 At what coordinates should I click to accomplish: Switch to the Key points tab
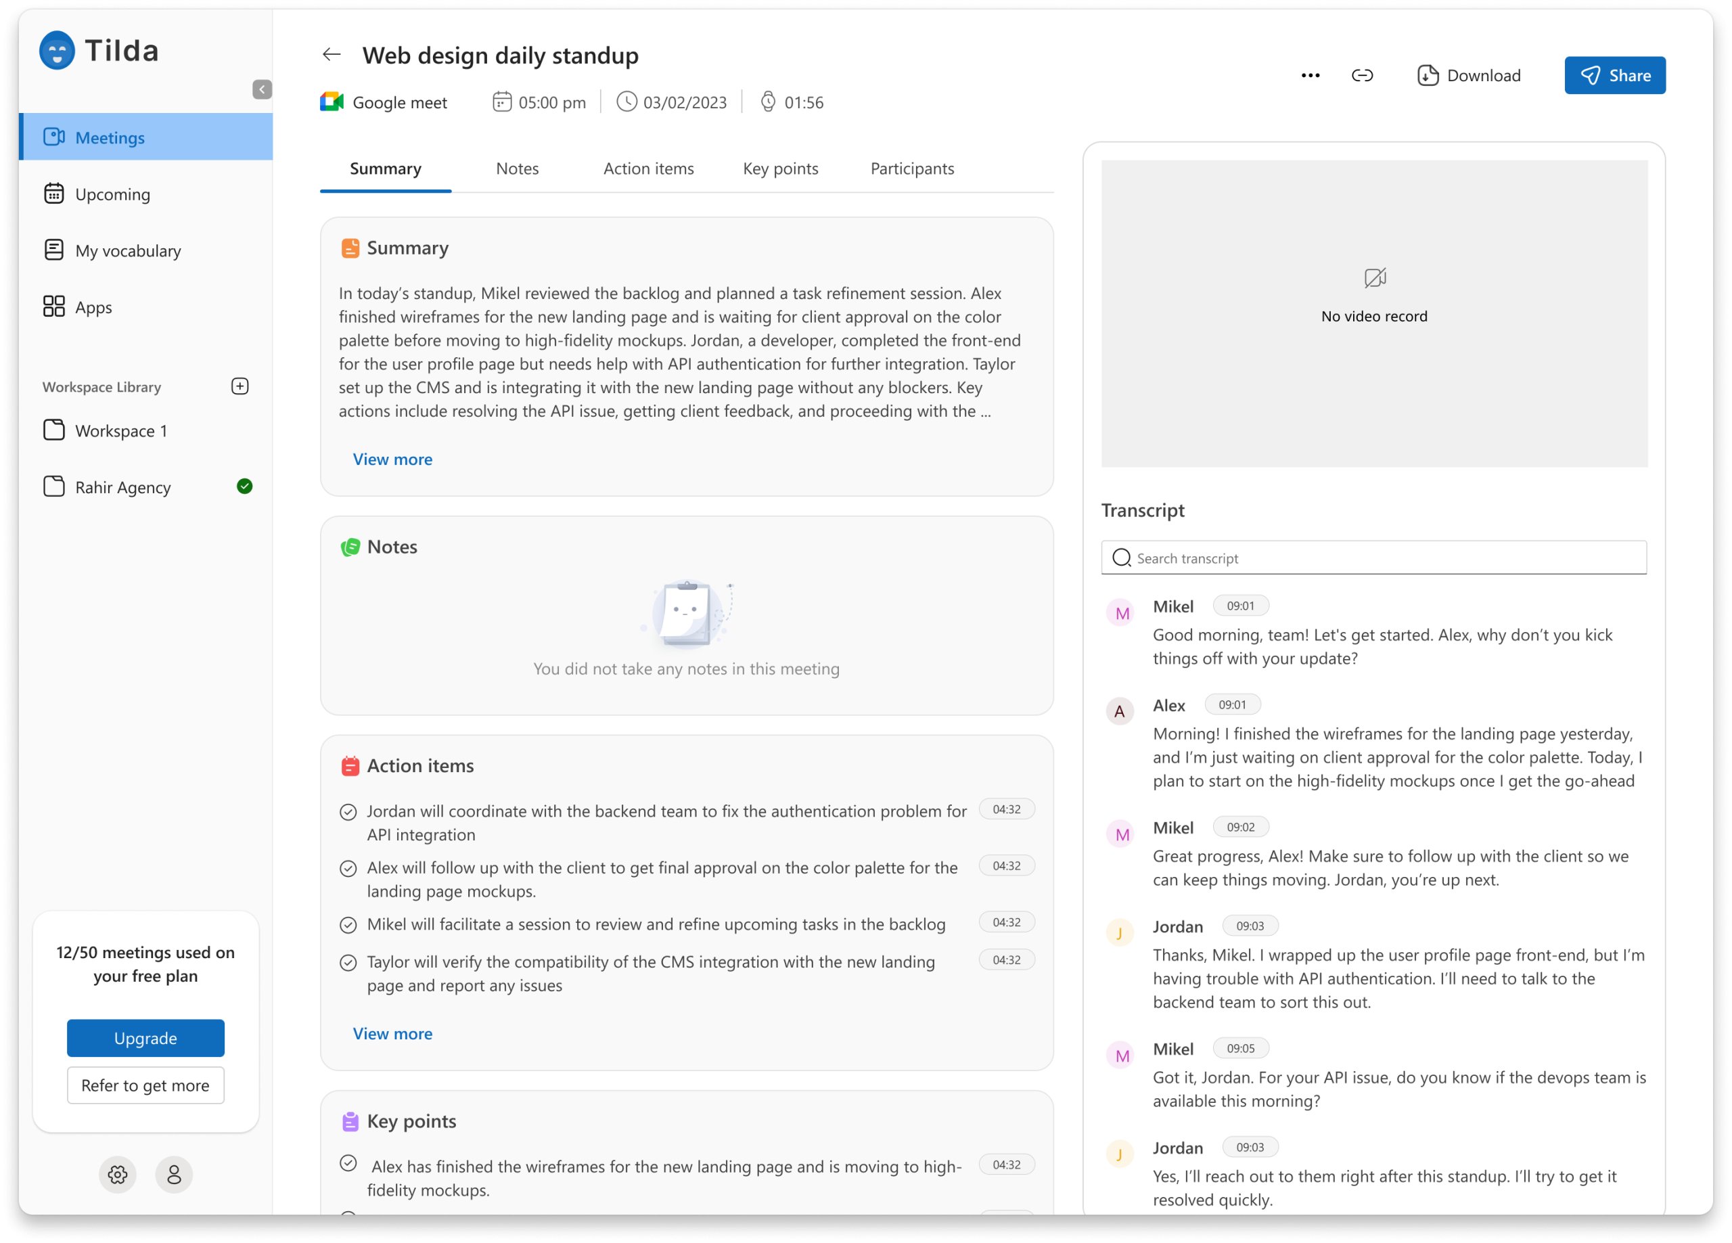coord(781,169)
